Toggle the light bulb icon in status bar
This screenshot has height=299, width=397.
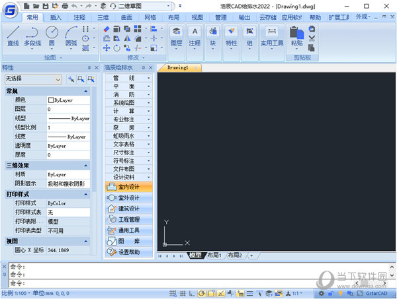[341, 293]
